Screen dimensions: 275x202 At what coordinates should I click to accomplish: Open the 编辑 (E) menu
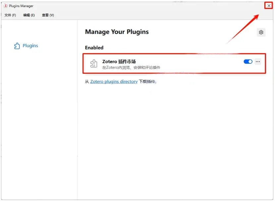click(29, 15)
